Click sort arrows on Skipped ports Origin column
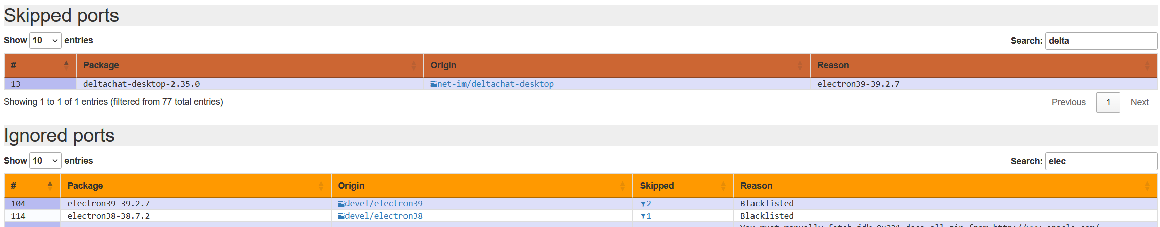Image resolution: width=1160 pixels, height=227 pixels. (800, 65)
